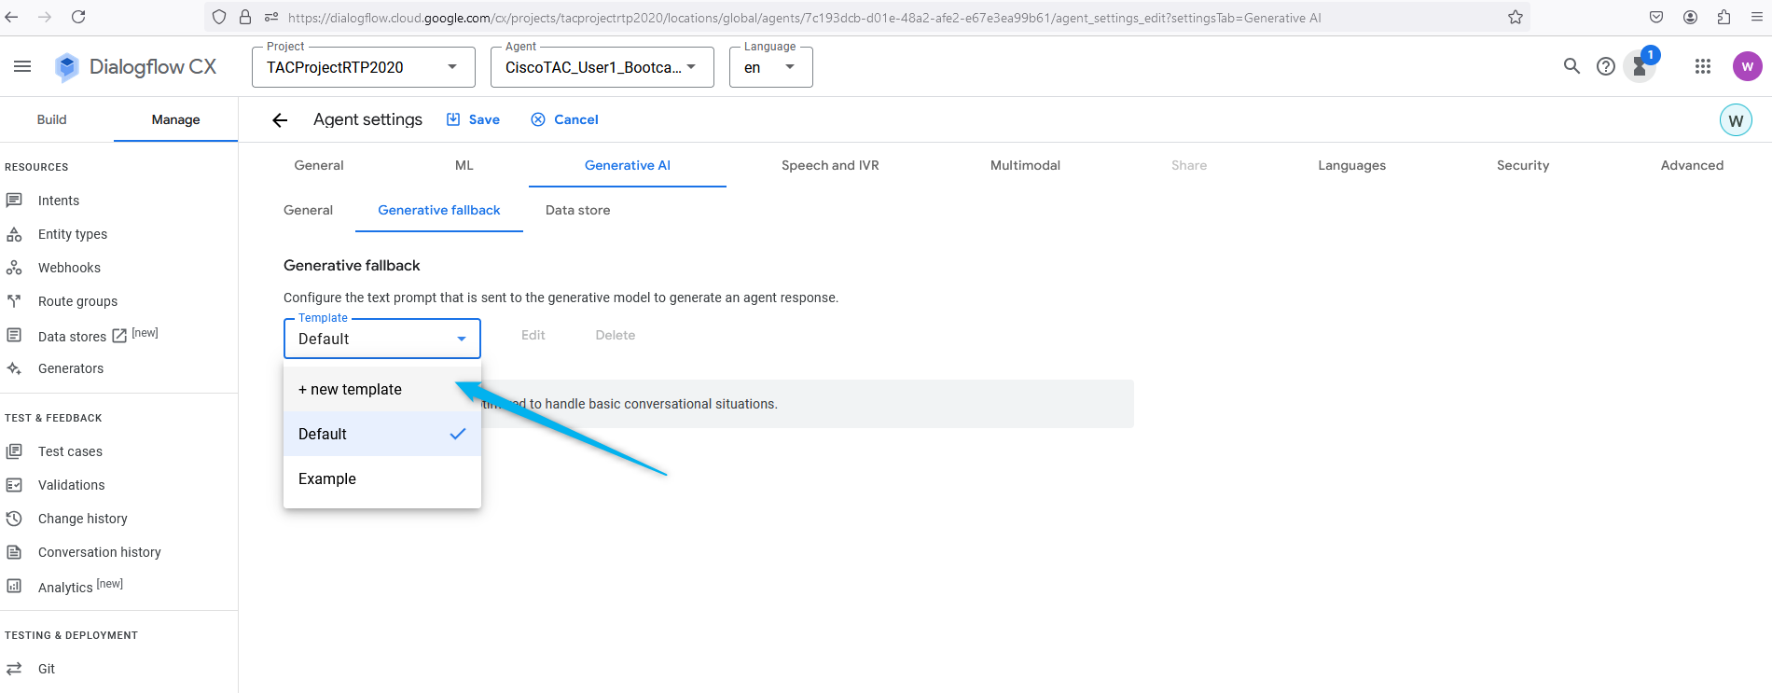Screen dimensions: 1772x693
Task: Open the Multimodal tab
Action: [x=1025, y=165]
